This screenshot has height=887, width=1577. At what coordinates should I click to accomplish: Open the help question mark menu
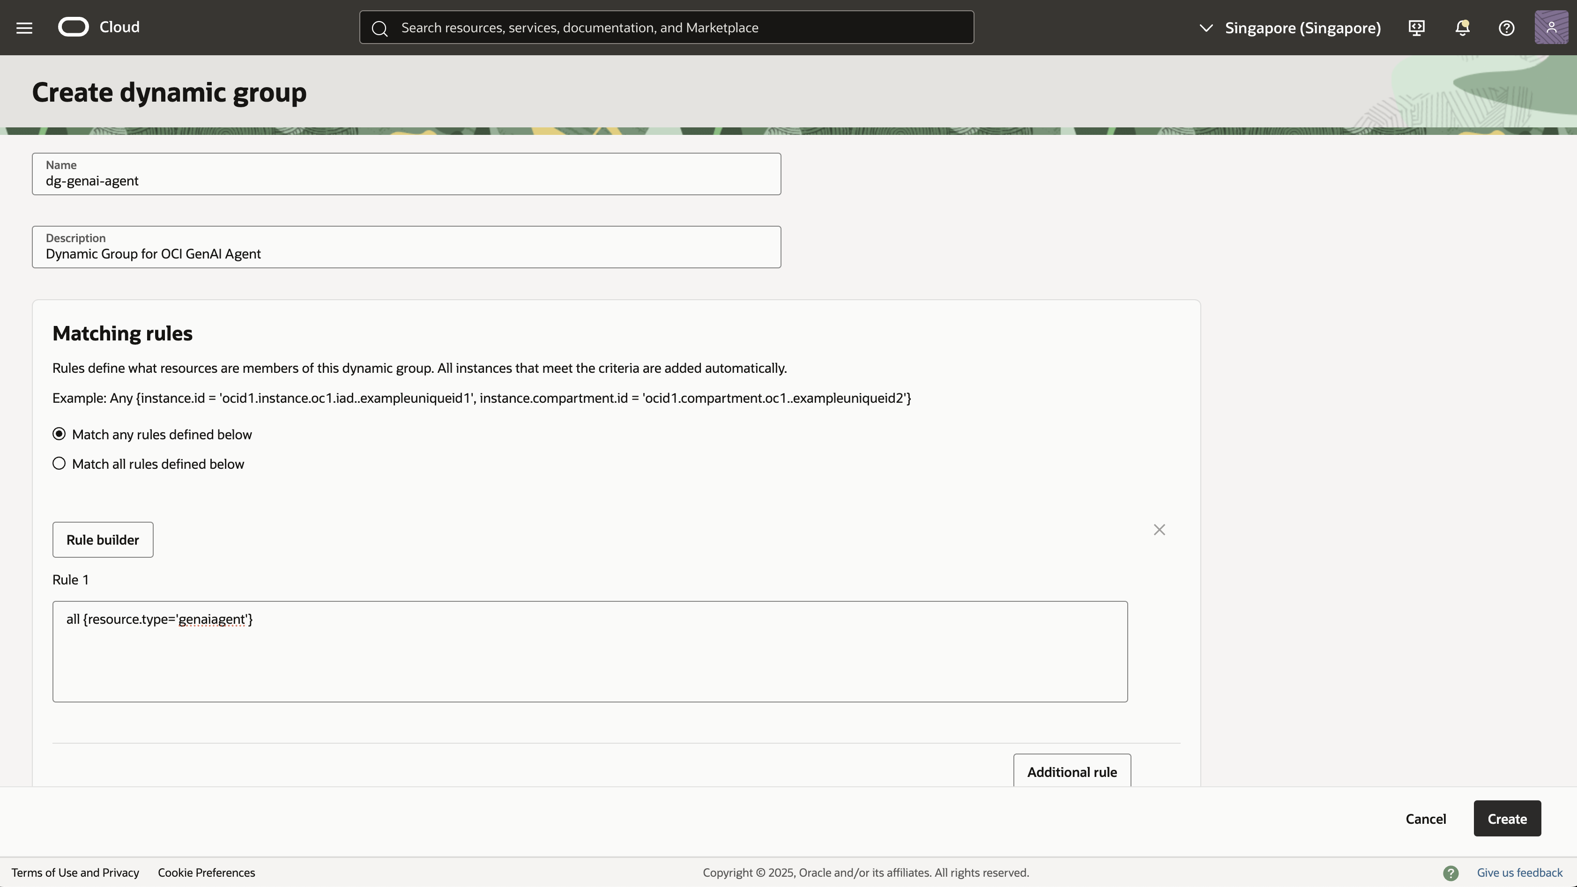tap(1506, 28)
